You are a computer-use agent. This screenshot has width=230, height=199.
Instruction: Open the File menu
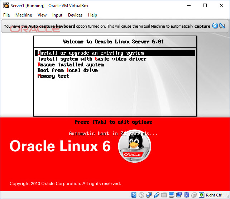point(6,15)
